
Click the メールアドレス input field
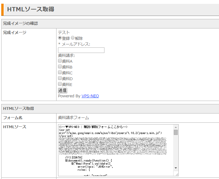click(x=81, y=50)
